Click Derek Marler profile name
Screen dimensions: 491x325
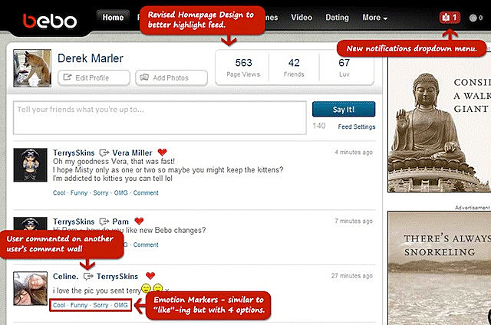(x=91, y=58)
